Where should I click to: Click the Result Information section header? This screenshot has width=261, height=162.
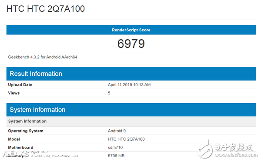pyautogui.click(x=131, y=74)
